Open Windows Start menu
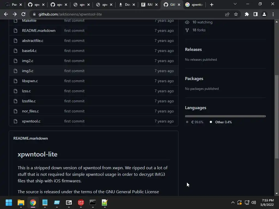 tap(9, 202)
